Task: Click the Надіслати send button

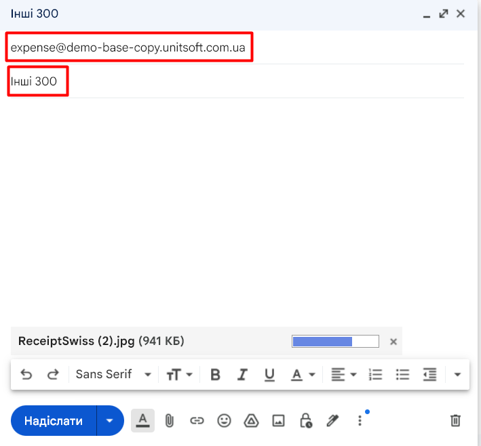Action: [54, 421]
